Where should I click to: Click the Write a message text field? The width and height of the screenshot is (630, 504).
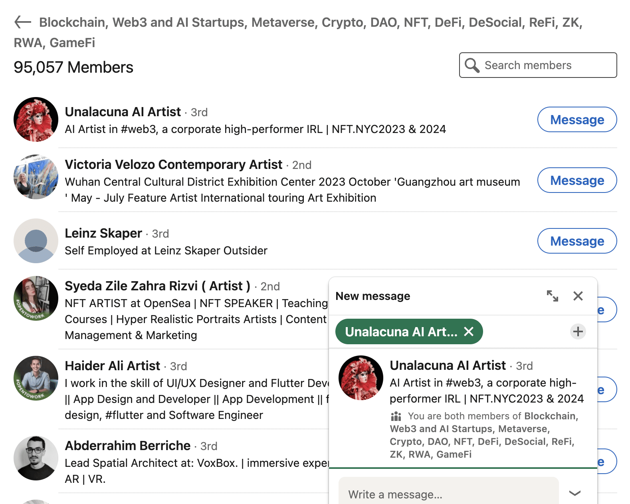439,494
